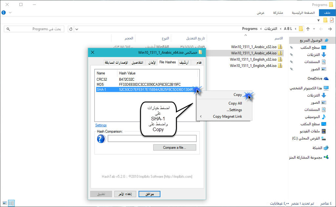Click the Compare a file... button
The height and width of the screenshot is (207, 336).
175,147
